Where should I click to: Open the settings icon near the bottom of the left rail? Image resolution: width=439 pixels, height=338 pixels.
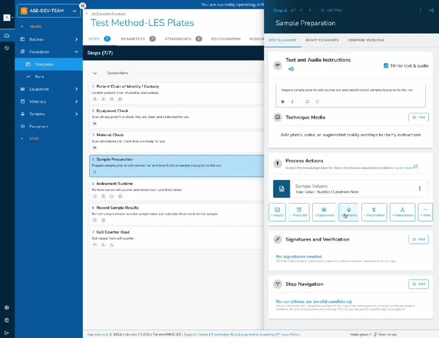pyautogui.click(x=7, y=307)
